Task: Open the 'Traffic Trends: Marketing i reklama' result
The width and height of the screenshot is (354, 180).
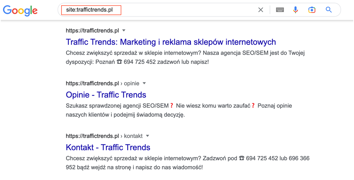Action: 171,42
